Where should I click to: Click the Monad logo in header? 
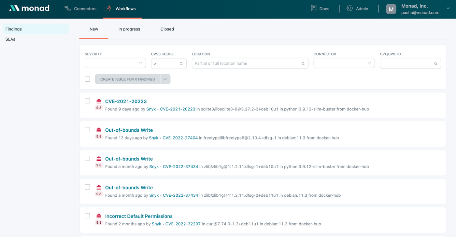[x=29, y=8]
